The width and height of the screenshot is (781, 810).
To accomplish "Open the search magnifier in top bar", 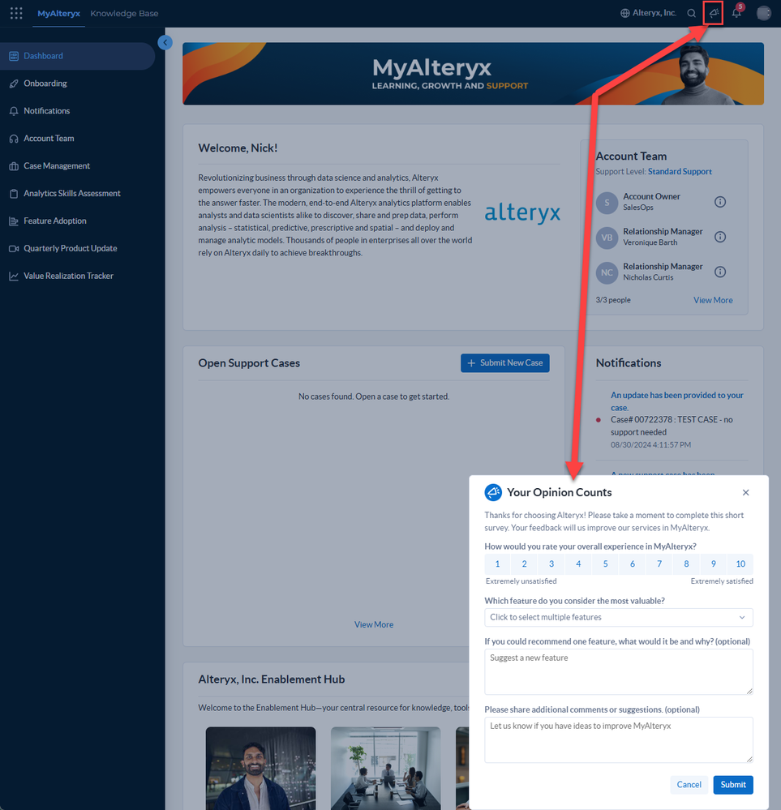I will pyautogui.click(x=691, y=14).
